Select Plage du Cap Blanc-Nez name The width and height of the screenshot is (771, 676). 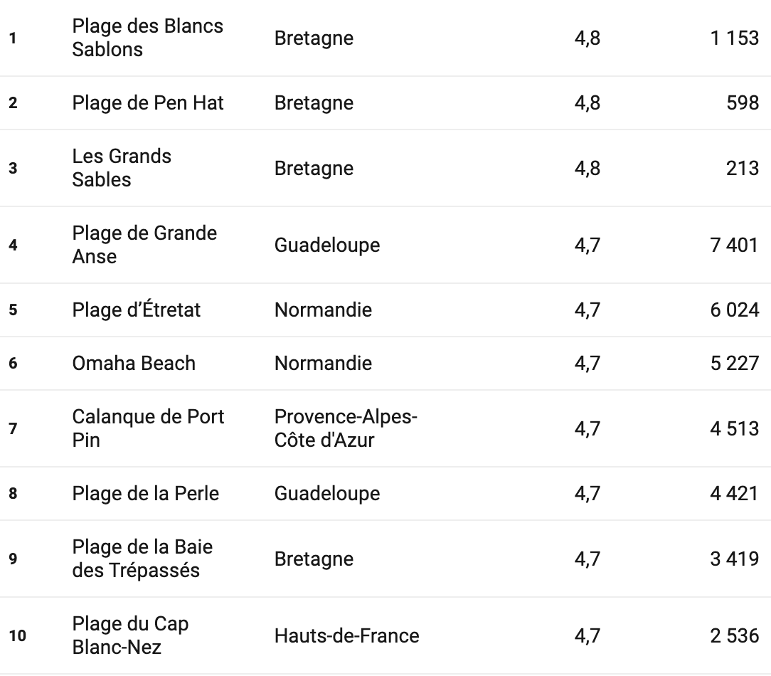130,635
